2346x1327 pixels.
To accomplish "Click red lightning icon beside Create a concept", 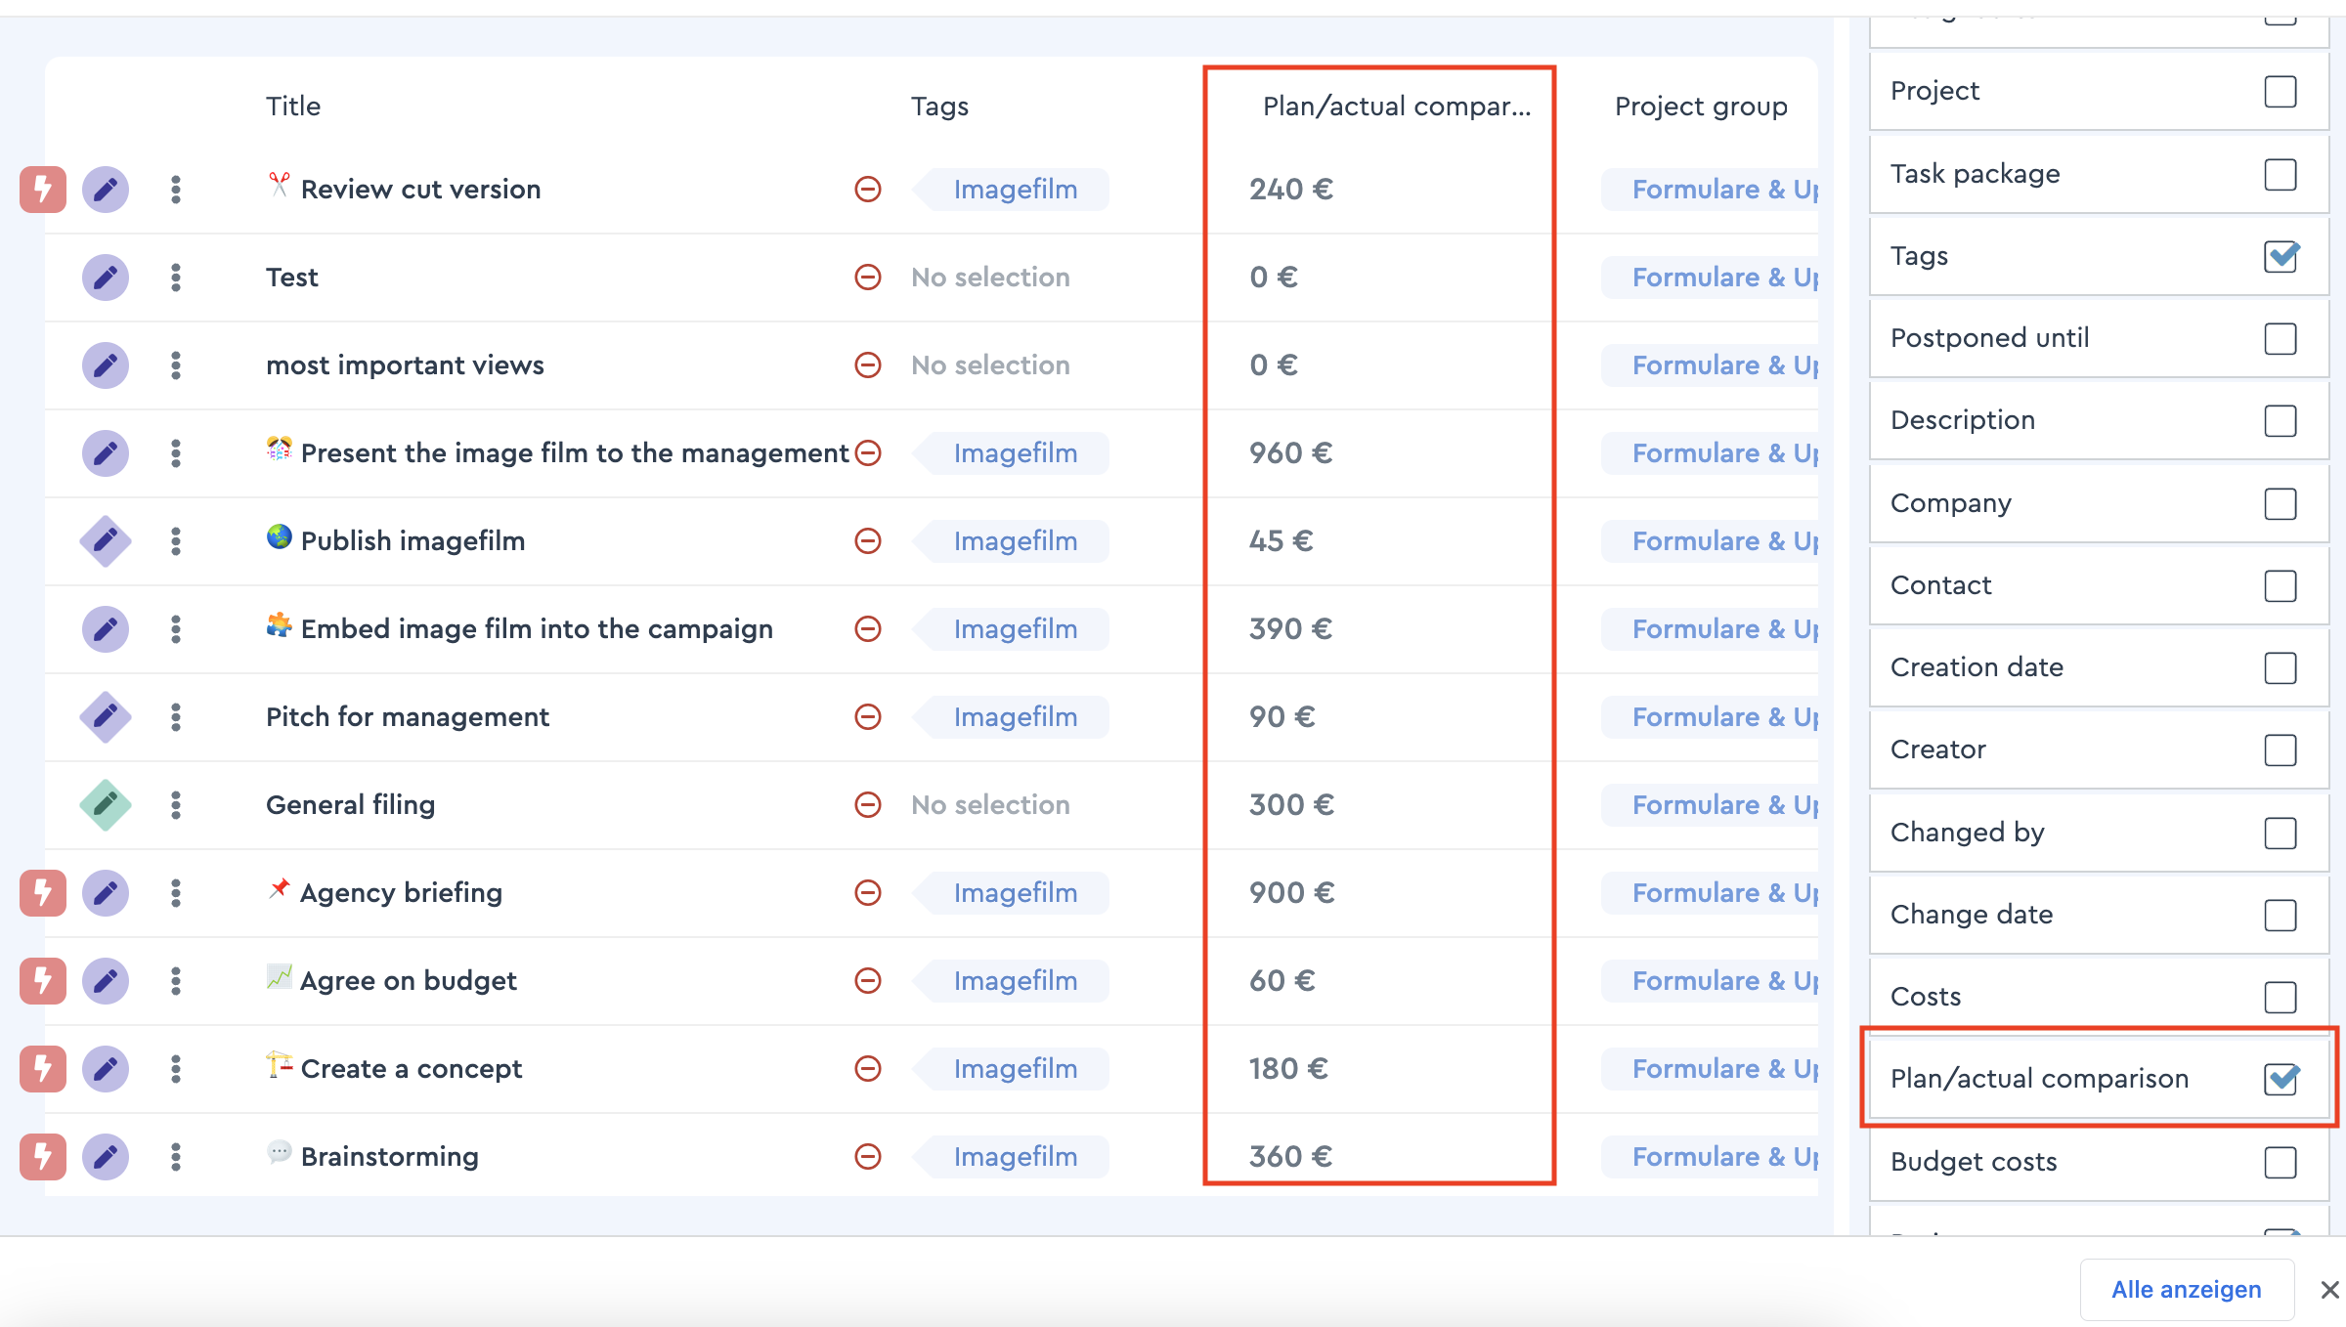I will [43, 1069].
